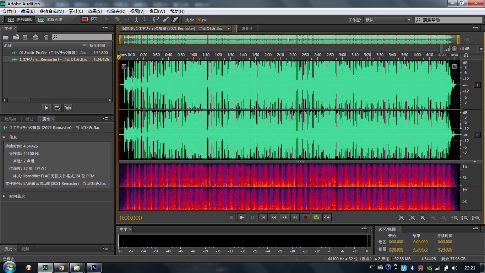
Task: Expand the 时间显示 section
Action: (x=4, y=196)
